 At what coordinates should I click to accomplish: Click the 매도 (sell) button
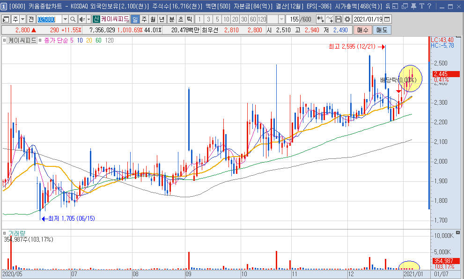[x=382, y=29]
